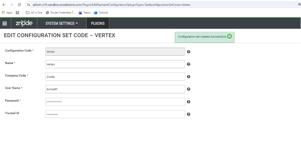301x148 pixels.
Task: Click the tab groups grid icon in bookmarks bar
Action: tap(17, 13)
